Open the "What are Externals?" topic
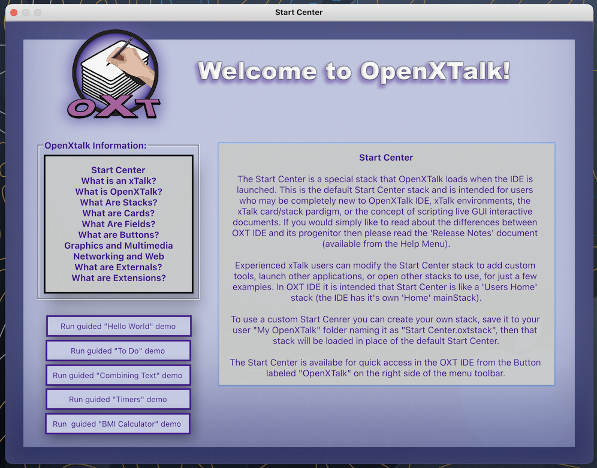597x468 pixels. (119, 267)
